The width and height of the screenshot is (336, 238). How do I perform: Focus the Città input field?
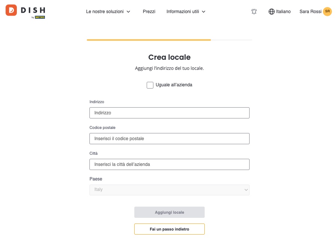pyautogui.click(x=169, y=164)
